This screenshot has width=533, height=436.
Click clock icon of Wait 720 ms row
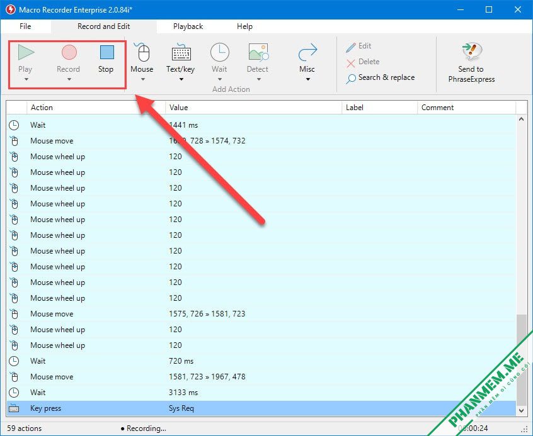[14, 361]
